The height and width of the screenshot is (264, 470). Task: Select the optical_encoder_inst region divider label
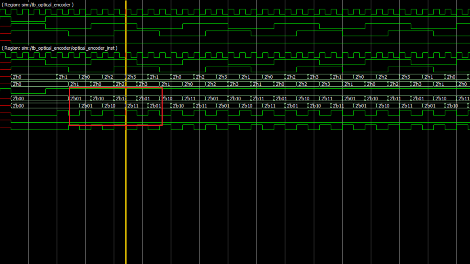pos(60,48)
